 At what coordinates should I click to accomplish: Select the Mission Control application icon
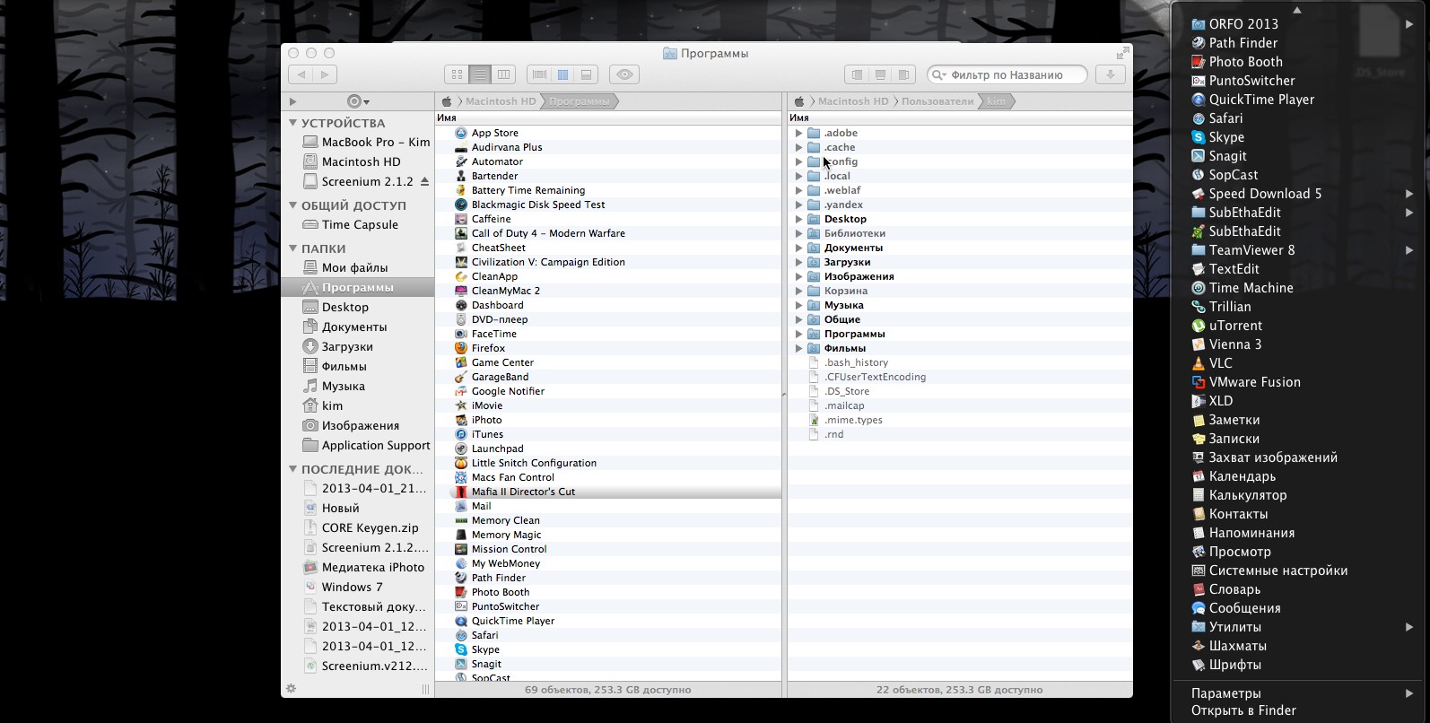(461, 549)
